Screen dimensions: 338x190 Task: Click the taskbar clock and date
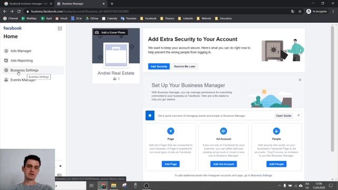(x=319, y=185)
